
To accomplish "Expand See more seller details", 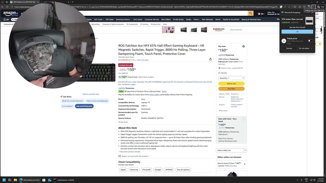I will [223, 111].
